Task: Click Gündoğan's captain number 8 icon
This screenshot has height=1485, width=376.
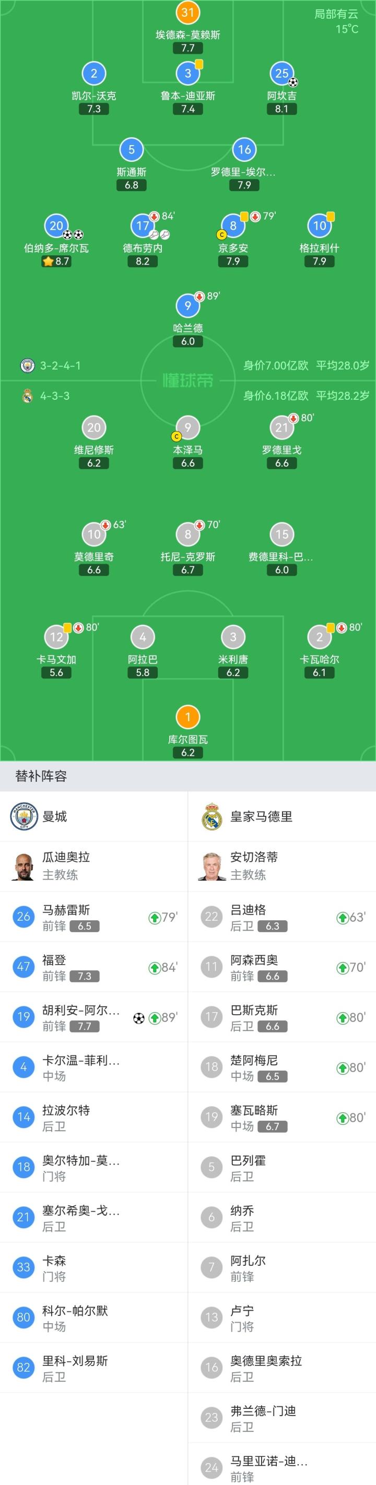Action: click(232, 226)
